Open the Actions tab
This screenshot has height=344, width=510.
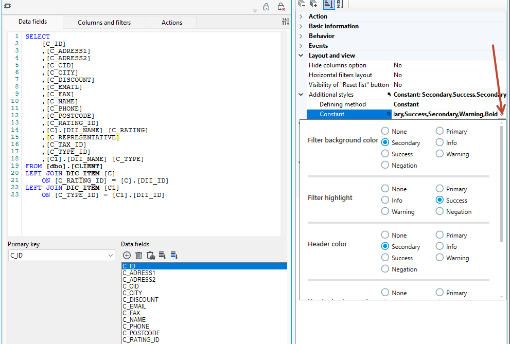(172, 23)
